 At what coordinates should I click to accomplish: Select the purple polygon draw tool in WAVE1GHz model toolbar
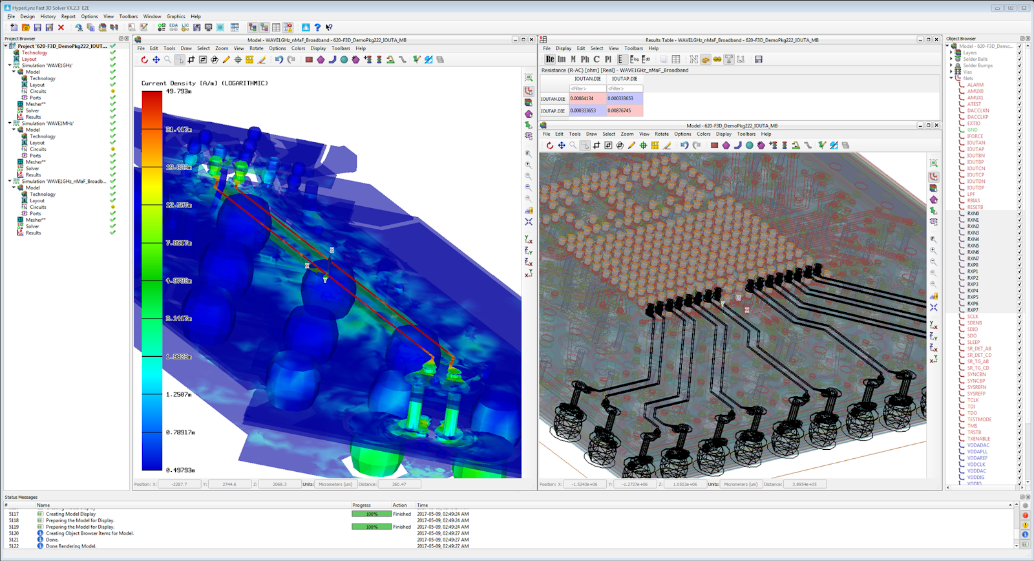pyautogui.click(x=321, y=59)
